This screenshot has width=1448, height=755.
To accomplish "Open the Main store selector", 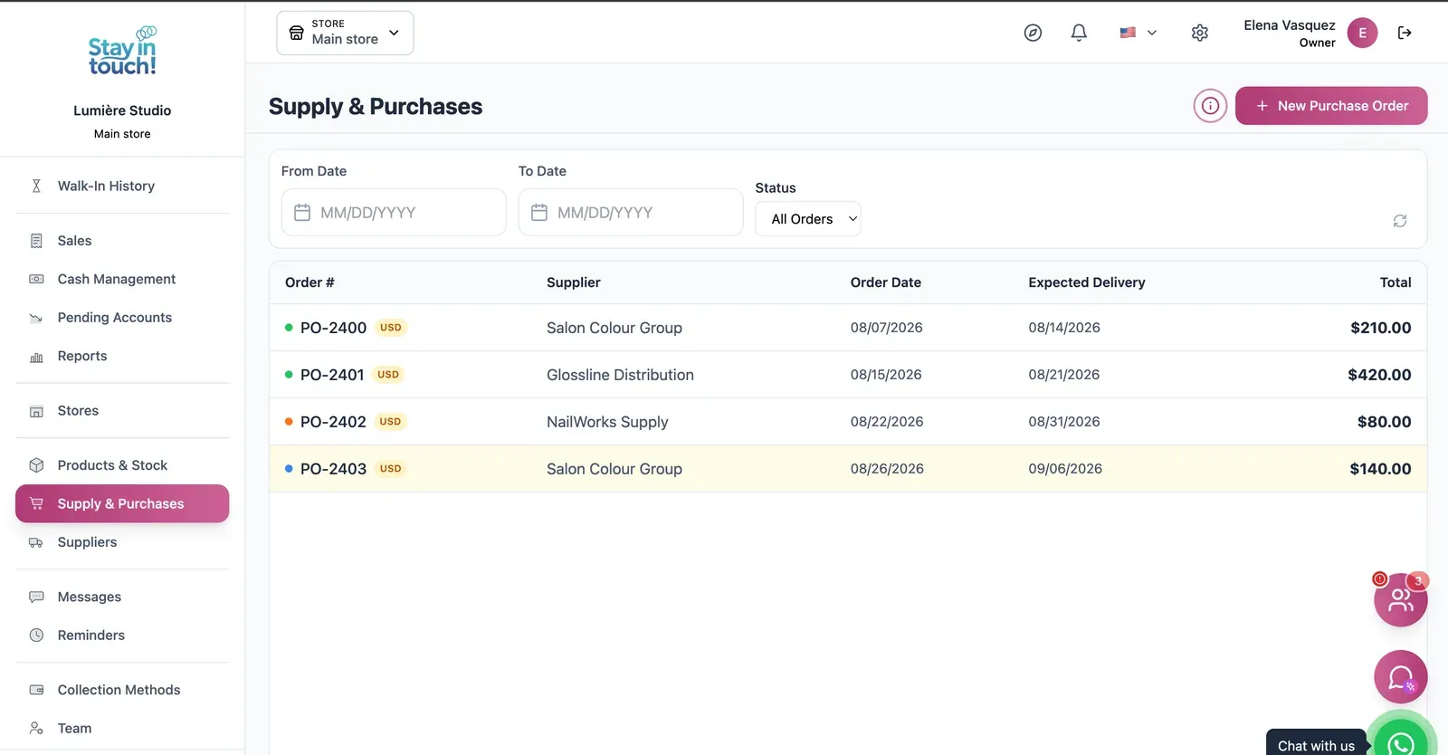I will pyautogui.click(x=345, y=33).
